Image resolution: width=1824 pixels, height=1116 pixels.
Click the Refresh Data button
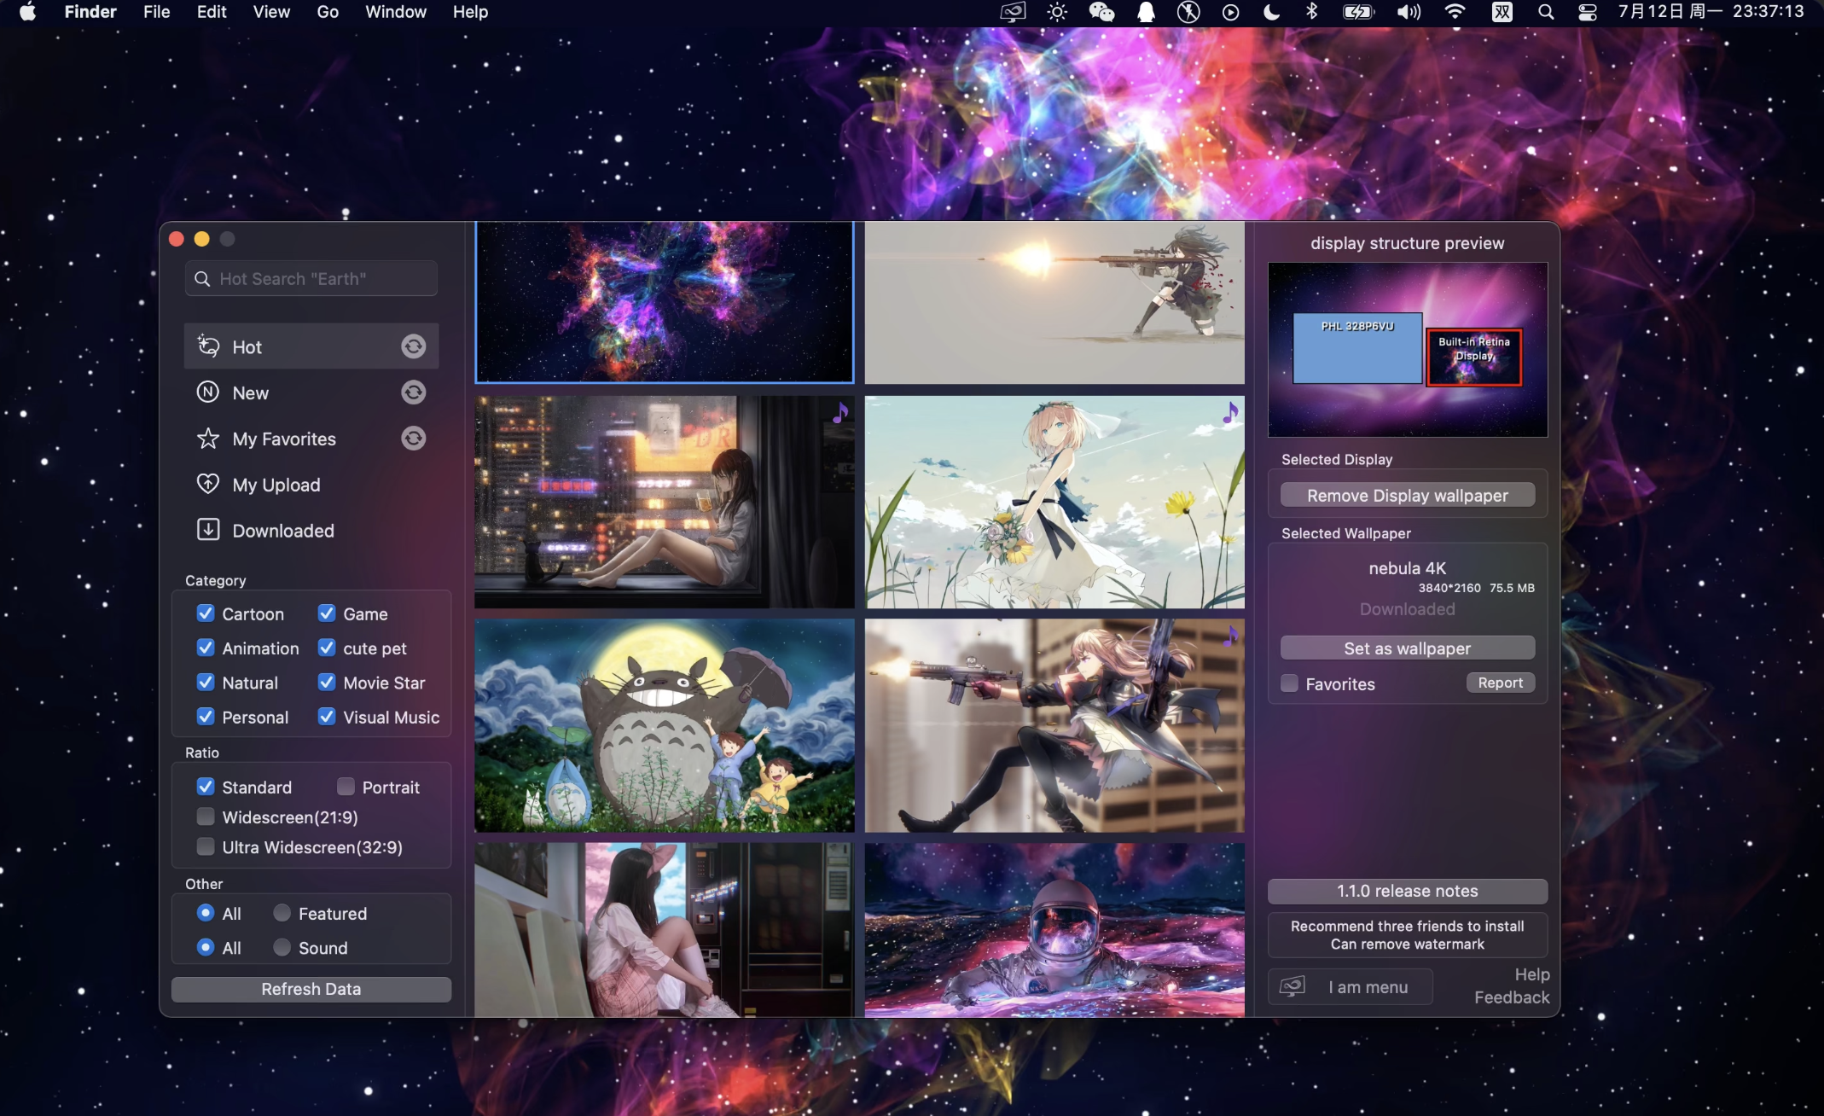point(311,989)
